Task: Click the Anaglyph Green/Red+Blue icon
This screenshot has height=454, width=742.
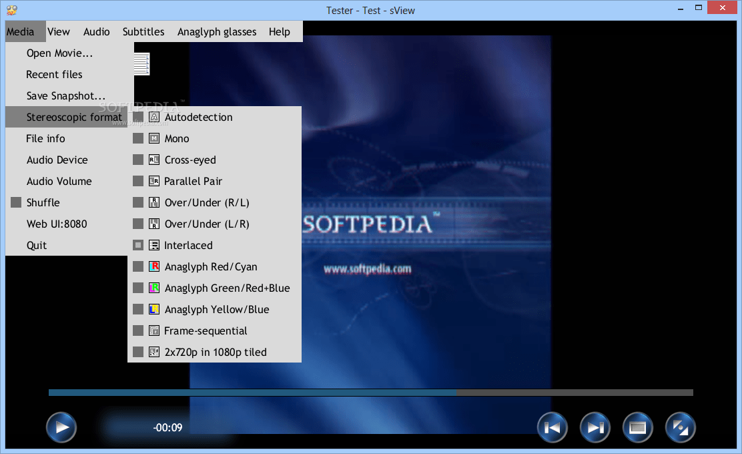Action: point(154,288)
